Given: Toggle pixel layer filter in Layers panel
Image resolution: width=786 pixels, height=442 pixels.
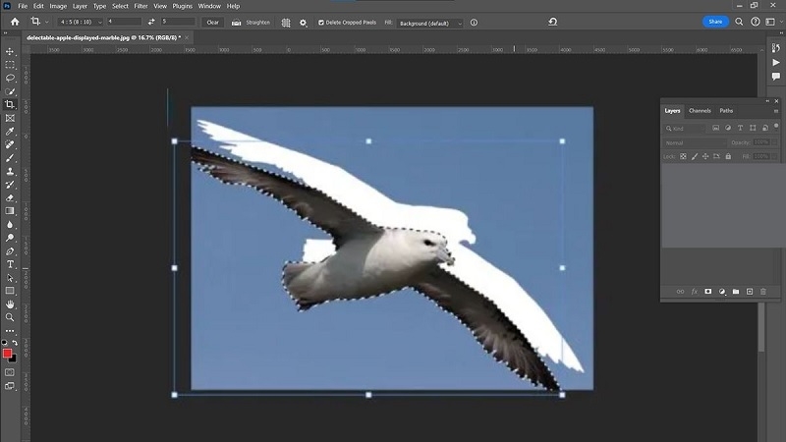Looking at the screenshot, I should pyautogui.click(x=716, y=129).
